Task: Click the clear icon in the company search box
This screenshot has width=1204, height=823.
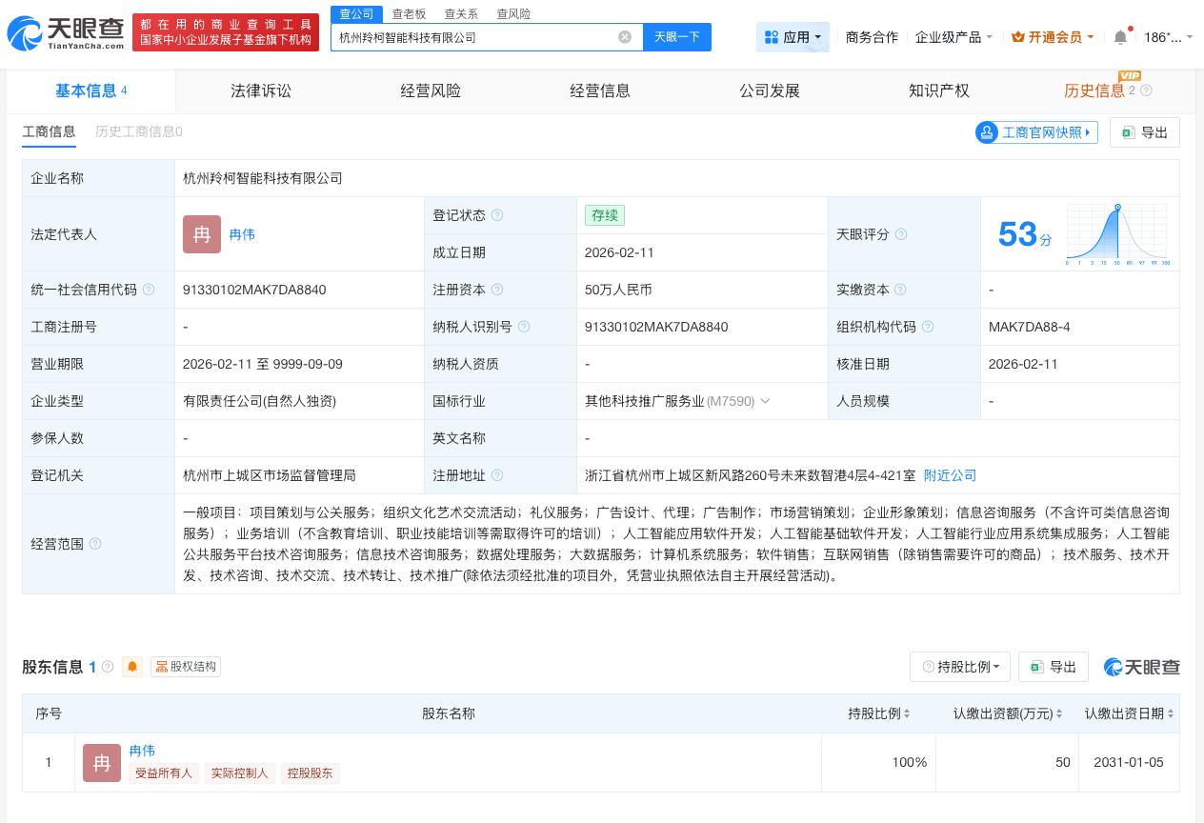Action: point(625,37)
